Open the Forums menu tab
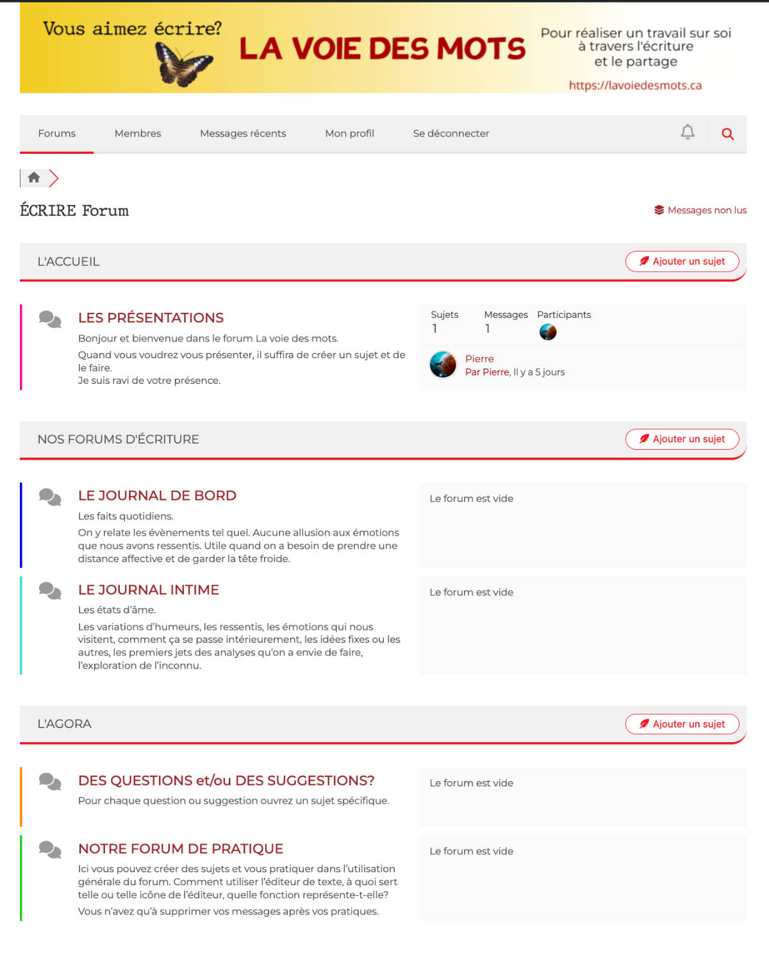This screenshot has height=971, width=769. (x=56, y=133)
